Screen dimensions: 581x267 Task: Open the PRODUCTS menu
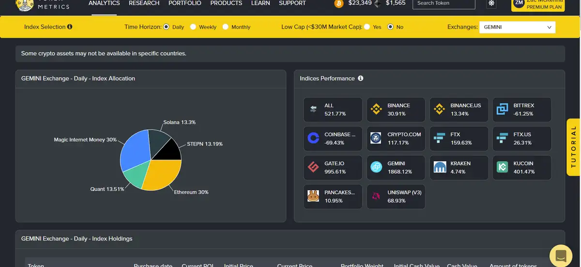tap(226, 3)
